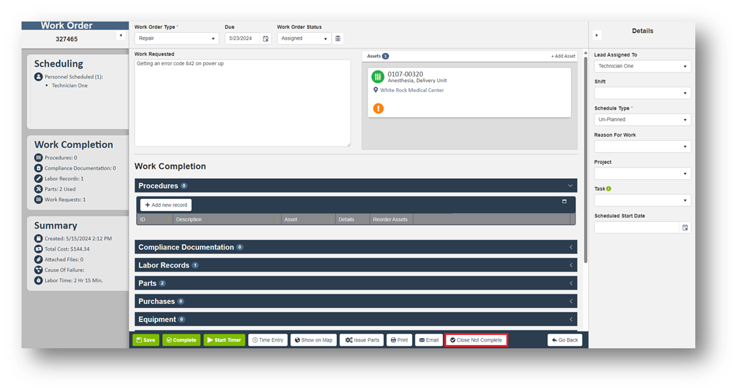Click into the Work Requested text area

tap(242, 102)
